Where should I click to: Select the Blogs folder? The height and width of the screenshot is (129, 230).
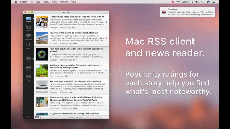[x=29, y=77]
